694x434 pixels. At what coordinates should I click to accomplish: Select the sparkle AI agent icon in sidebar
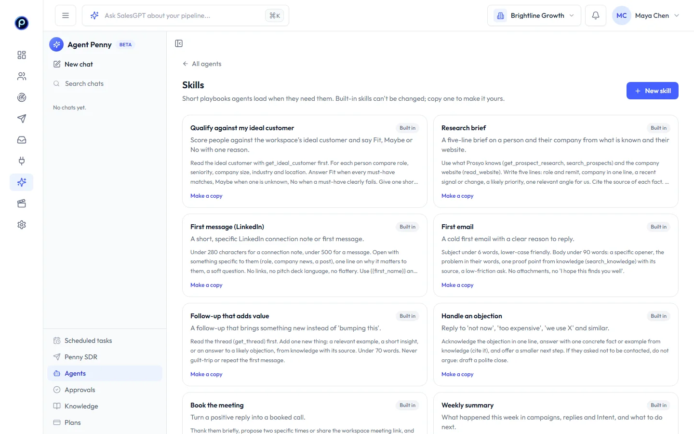coord(22,182)
